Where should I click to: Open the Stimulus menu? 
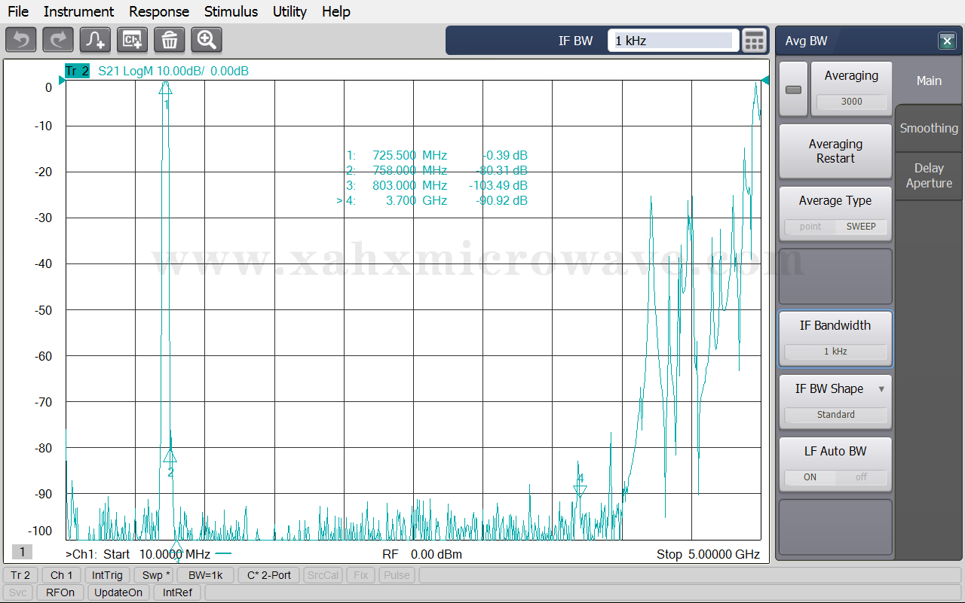tap(231, 11)
